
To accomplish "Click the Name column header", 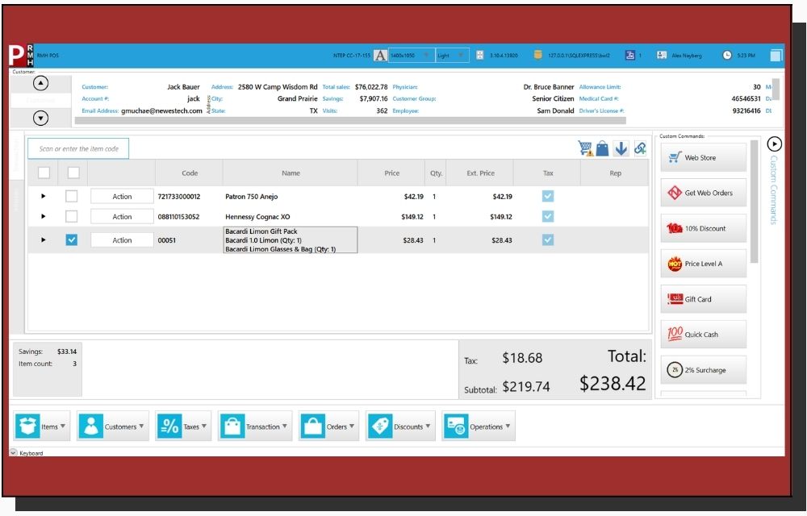I will point(291,173).
